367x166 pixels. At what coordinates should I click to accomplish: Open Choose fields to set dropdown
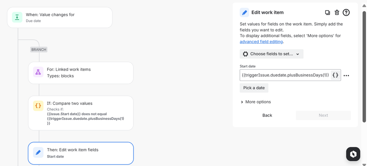271,54
